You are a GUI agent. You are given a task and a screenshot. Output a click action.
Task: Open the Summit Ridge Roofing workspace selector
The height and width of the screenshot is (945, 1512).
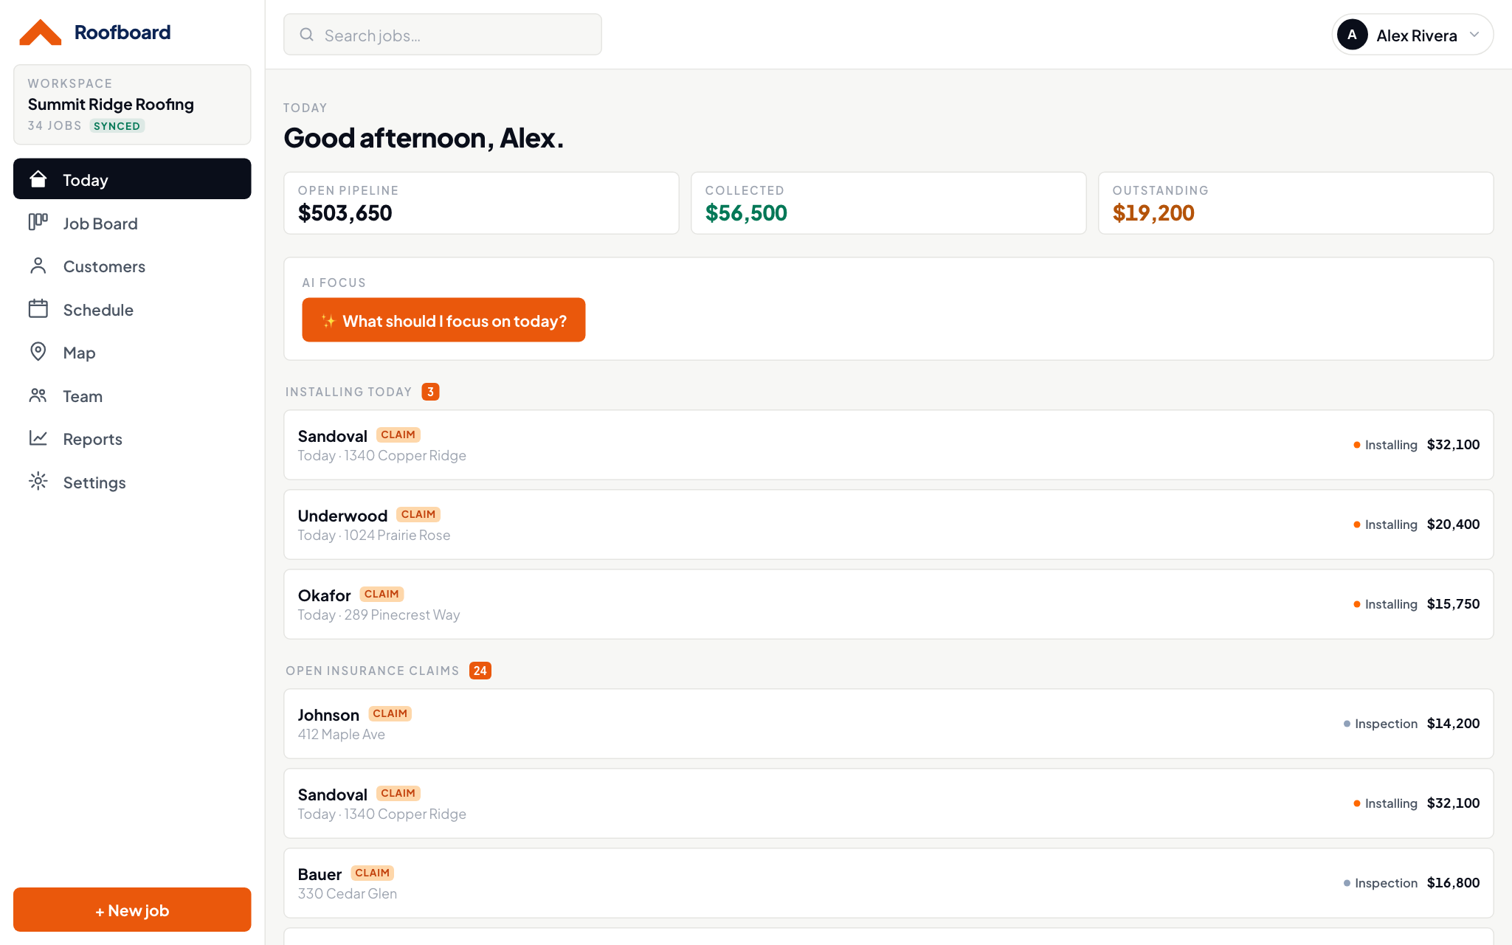click(132, 105)
